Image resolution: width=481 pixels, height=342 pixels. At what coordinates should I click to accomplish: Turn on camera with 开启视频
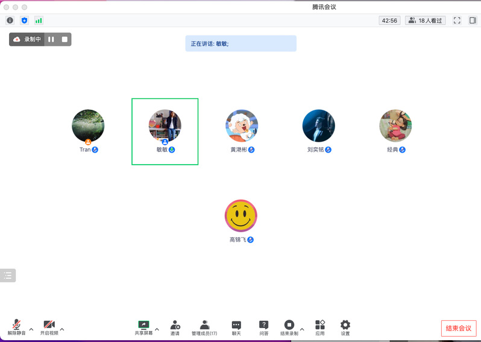(x=49, y=328)
